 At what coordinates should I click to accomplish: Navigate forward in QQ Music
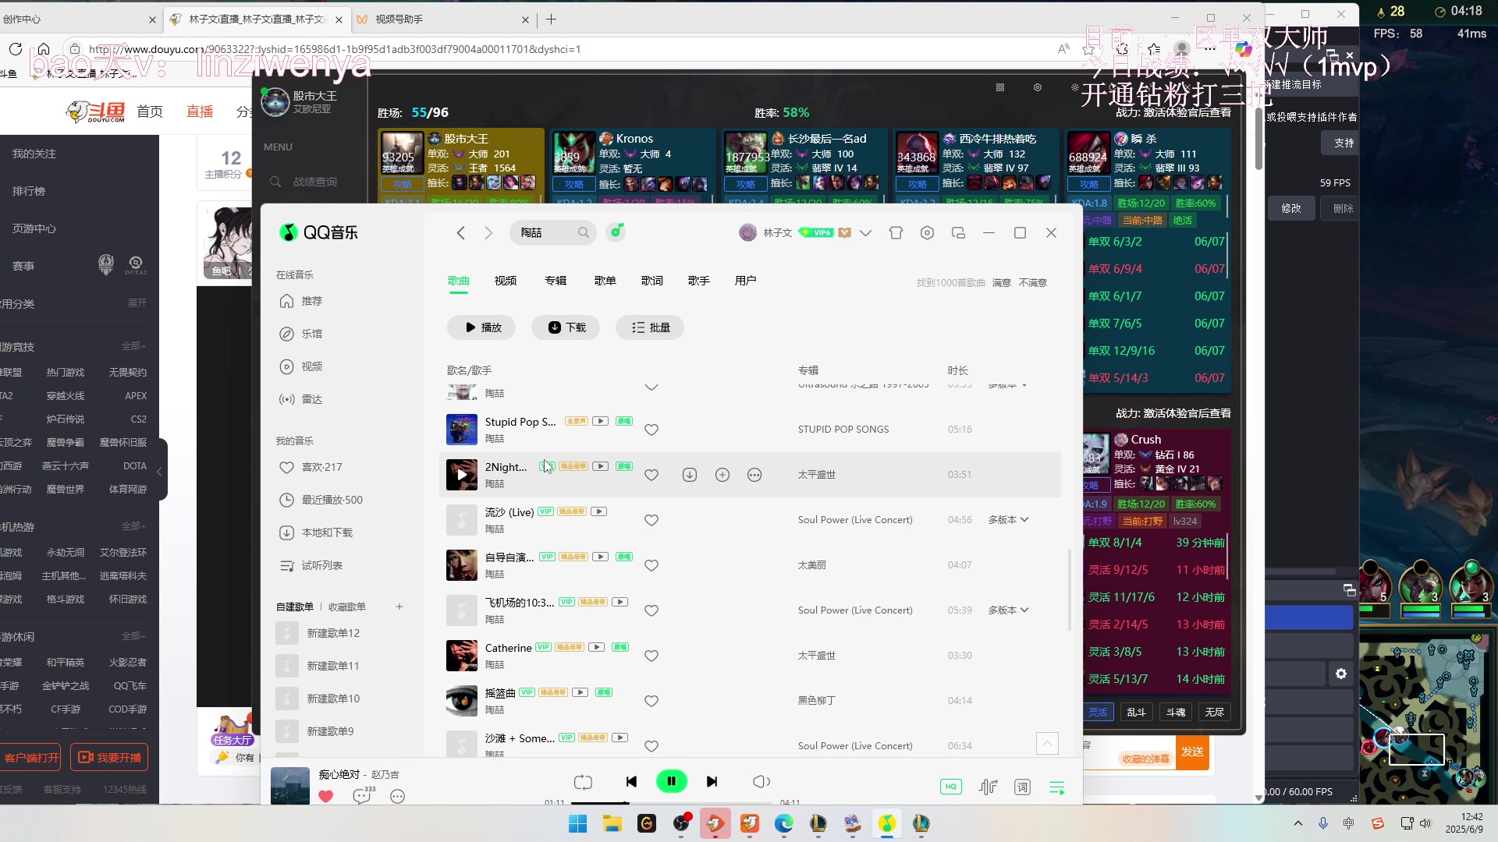tap(488, 232)
